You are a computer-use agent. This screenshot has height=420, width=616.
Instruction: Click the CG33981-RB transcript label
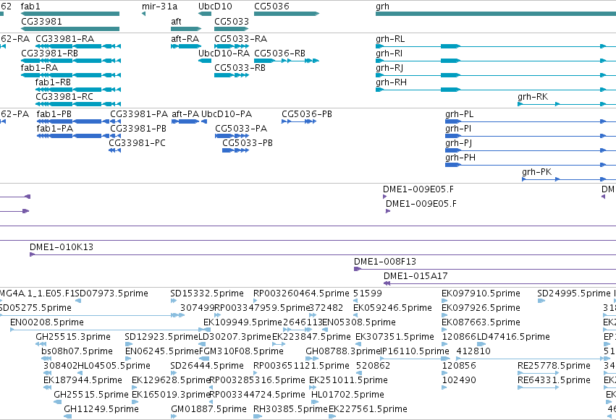coord(49,53)
